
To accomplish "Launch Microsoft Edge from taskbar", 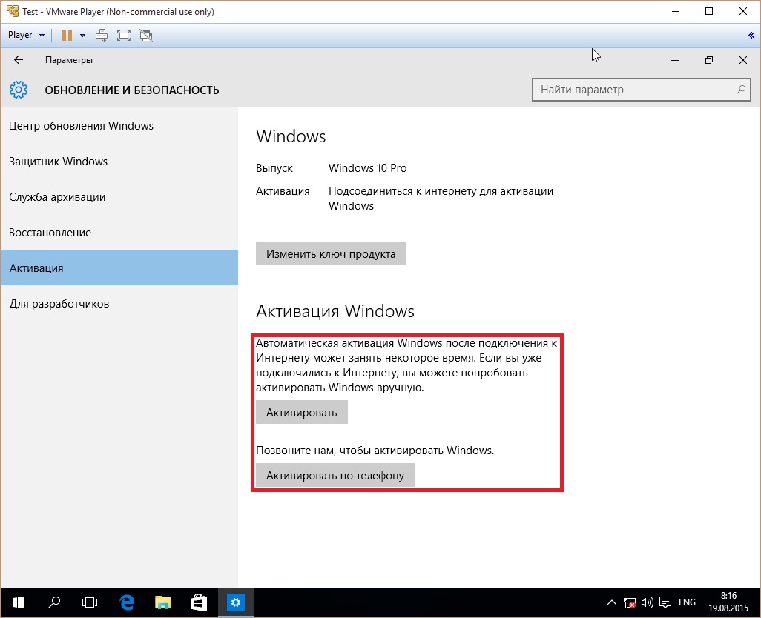I will [x=127, y=602].
